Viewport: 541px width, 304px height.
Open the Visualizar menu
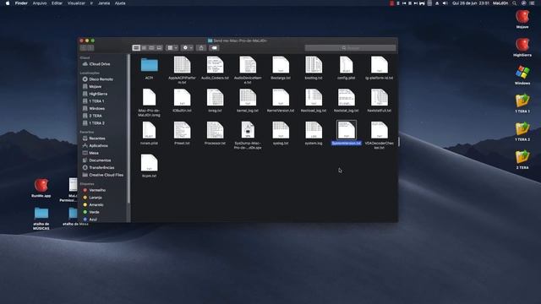click(76, 3)
